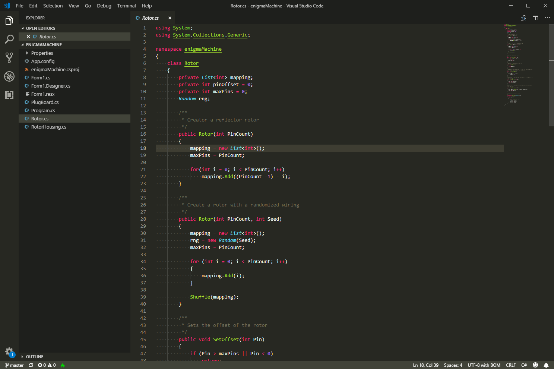The height and width of the screenshot is (369, 554).
Task: Send feedback via smiley icon
Action: [x=535, y=365]
